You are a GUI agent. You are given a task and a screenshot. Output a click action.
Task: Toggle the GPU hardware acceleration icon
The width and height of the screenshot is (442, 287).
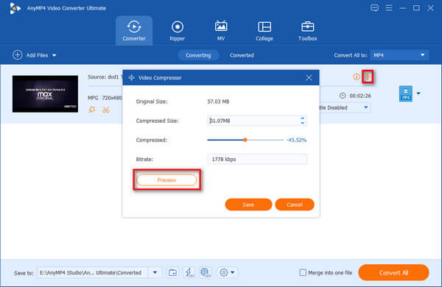click(206, 272)
